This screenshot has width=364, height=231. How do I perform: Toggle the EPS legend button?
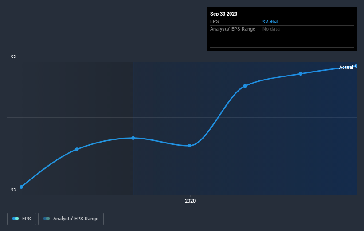[22, 219]
